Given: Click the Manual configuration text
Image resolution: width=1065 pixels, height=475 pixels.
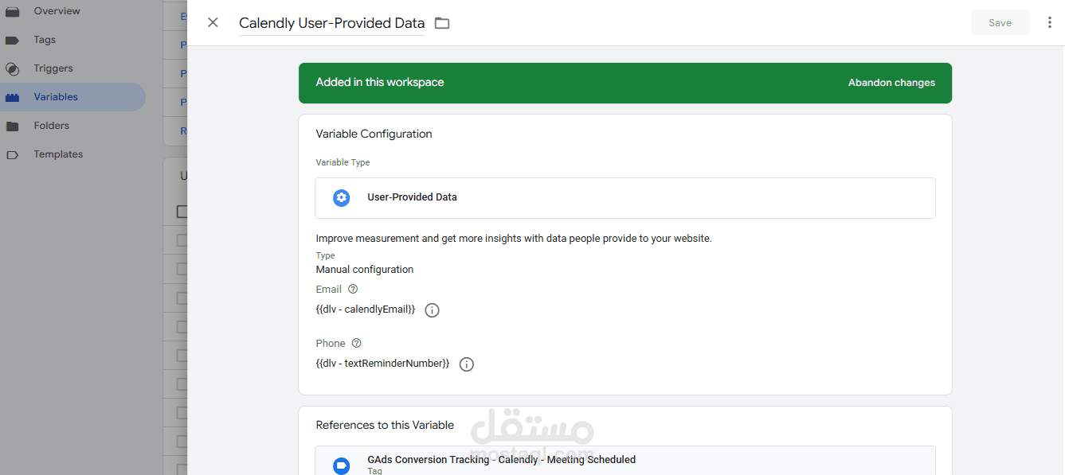Looking at the screenshot, I should coord(365,270).
